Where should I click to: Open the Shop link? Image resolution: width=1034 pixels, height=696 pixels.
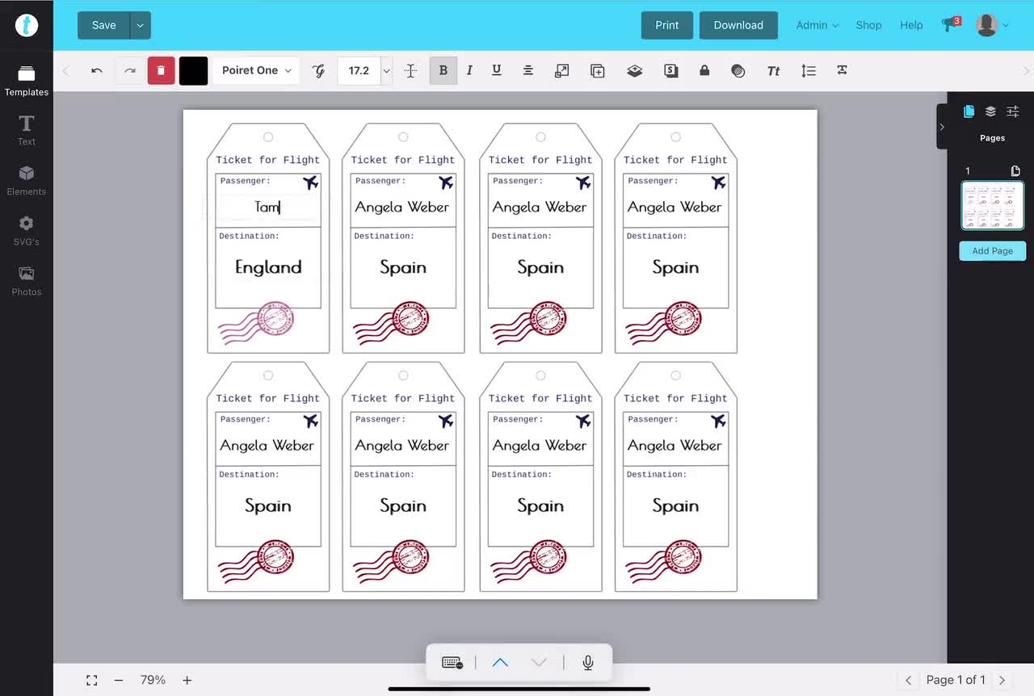(868, 25)
